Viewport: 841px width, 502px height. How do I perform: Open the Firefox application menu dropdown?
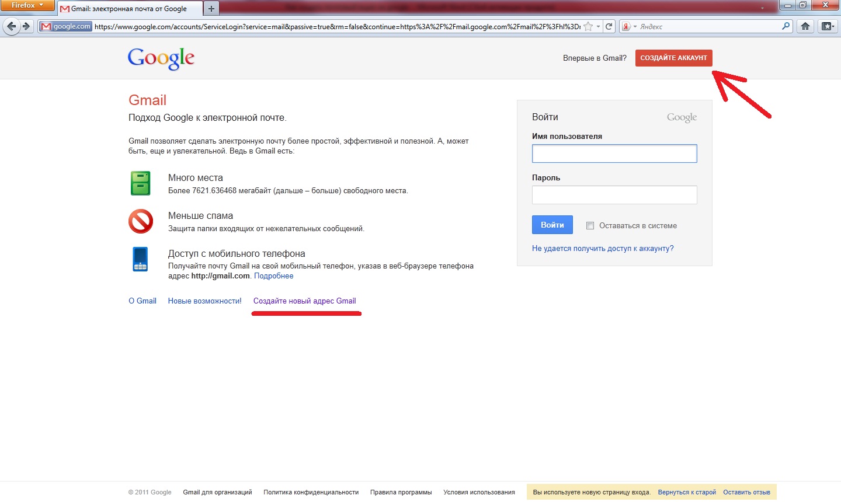(27, 5)
